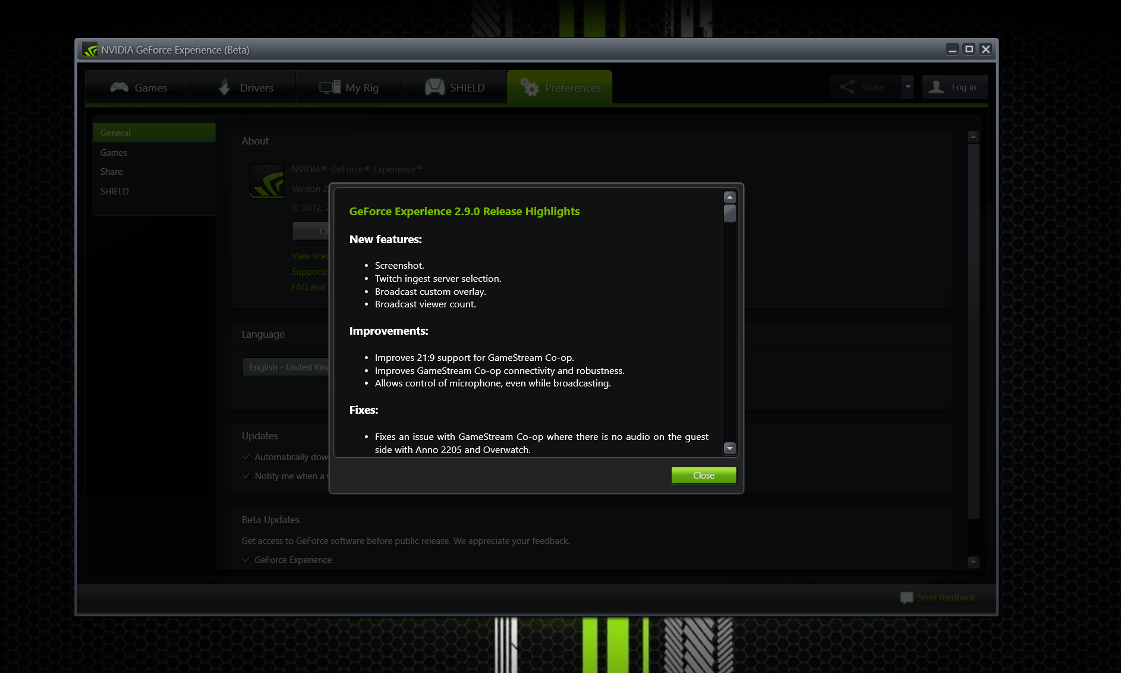
Task: Click the Twitch ingest server selection item
Action: tap(438, 278)
